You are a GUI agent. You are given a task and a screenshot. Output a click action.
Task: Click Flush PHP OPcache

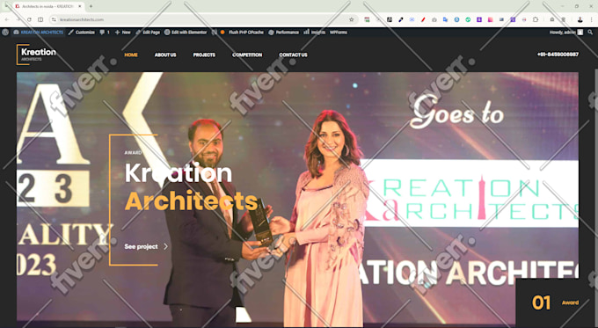point(246,33)
